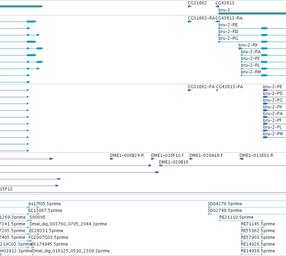Select EST RE71145.5prime label
Screen dimensions: 286x256
tap(258, 224)
